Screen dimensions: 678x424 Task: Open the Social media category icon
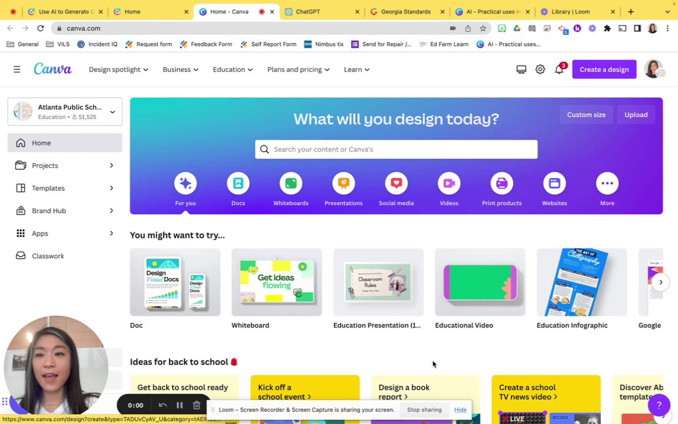(396, 184)
